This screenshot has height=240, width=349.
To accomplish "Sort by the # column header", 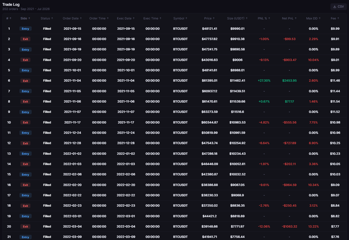I will tap(9, 19).
